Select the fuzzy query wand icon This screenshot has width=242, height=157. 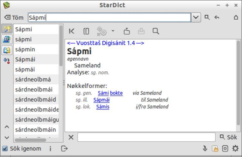point(7,29)
